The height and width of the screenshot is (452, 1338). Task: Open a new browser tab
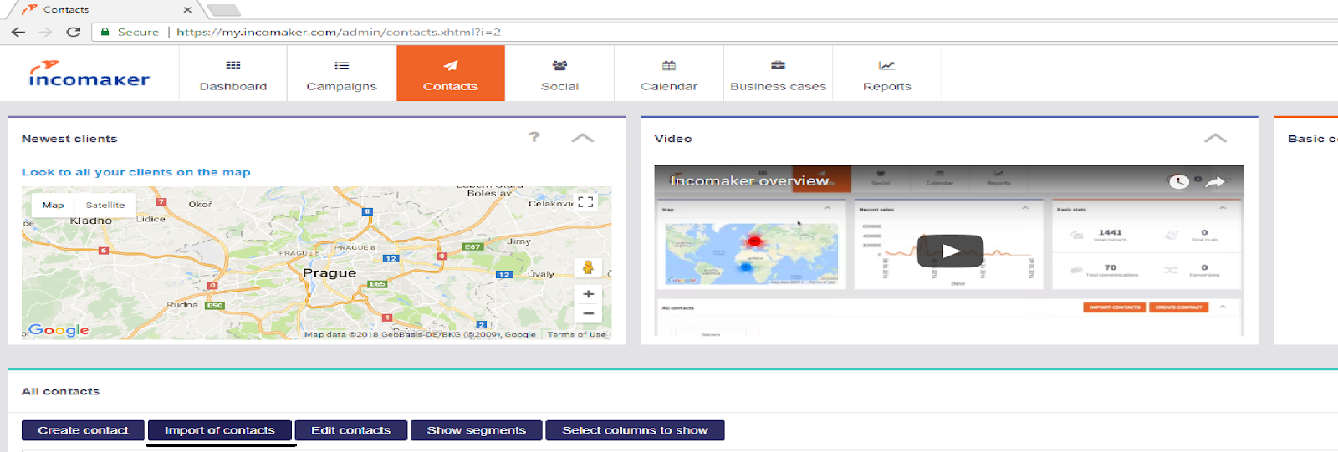[223, 10]
